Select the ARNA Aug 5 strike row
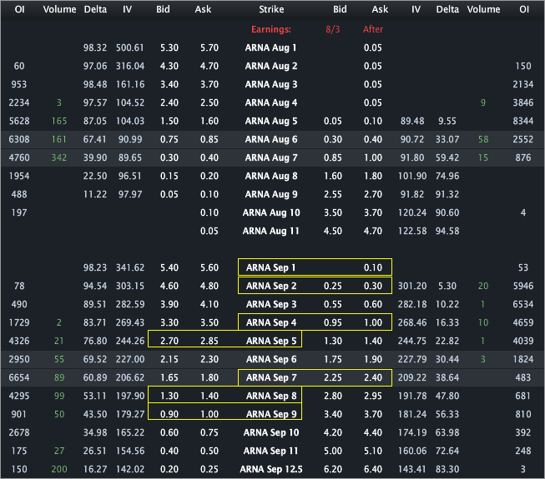Viewport: 545px width, 479px height. tap(272, 121)
